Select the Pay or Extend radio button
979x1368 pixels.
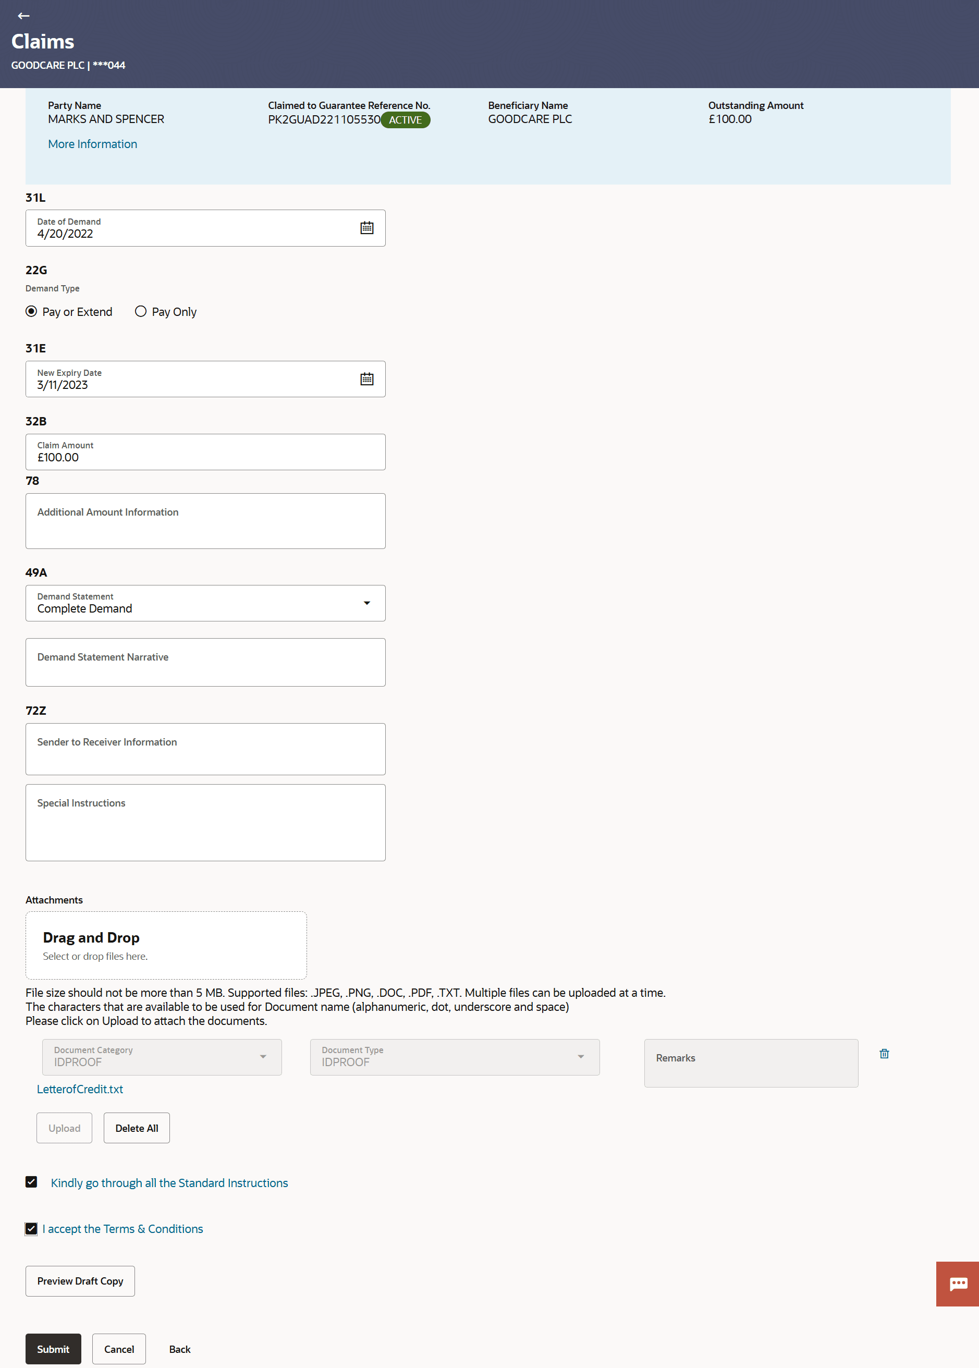pyautogui.click(x=31, y=312)
